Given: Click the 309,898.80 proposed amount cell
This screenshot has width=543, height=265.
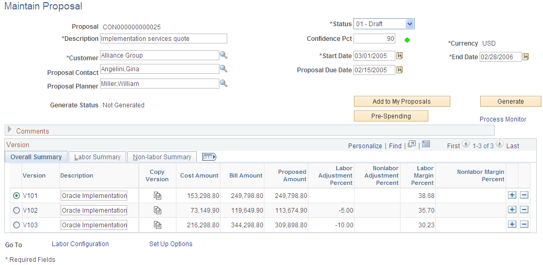Looking at the screenshot, I should coord(291,225).
